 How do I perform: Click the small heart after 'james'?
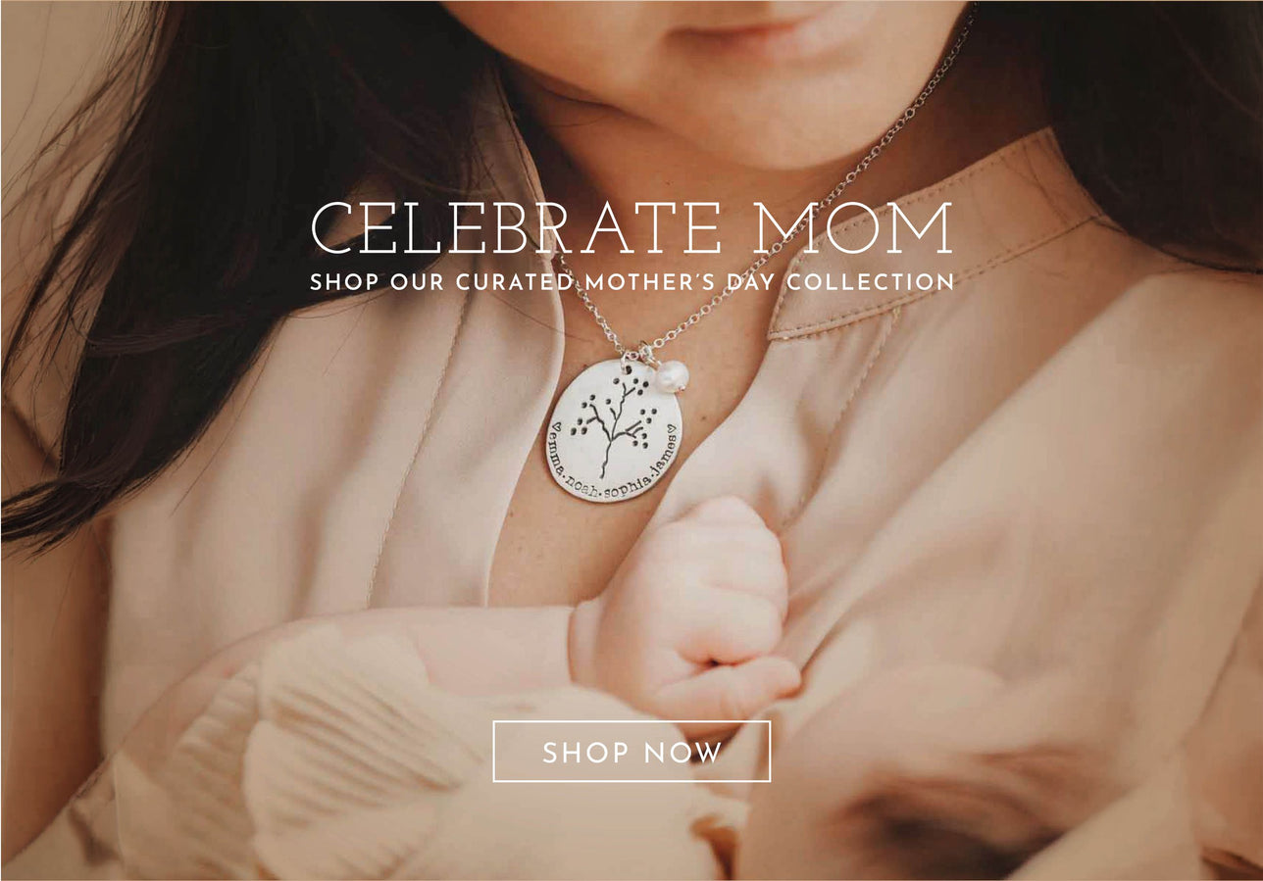coord(673,427)
